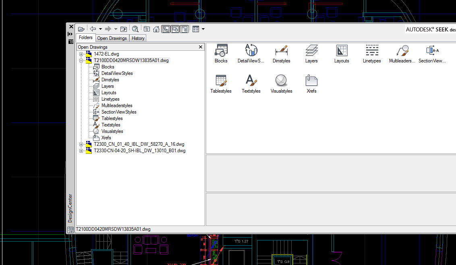Toggle the Description pane button
Viewport: 456px width, 265px height.
coord(184,29)
